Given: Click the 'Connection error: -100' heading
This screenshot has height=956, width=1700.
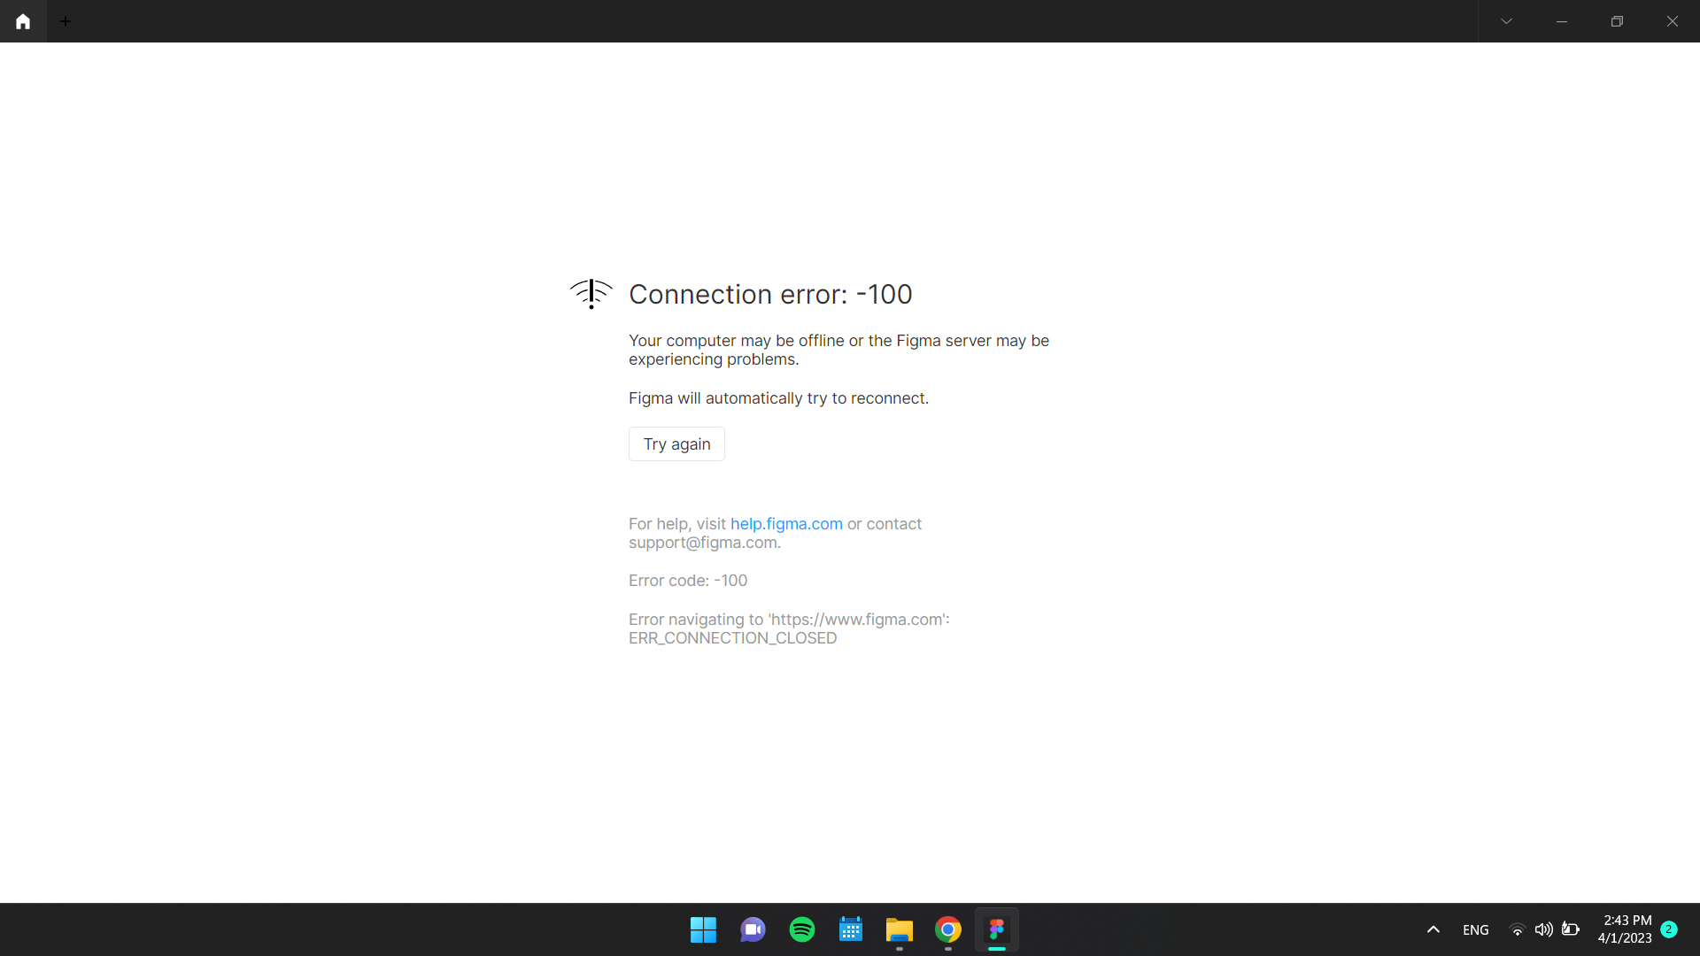Looking at the screenshot, I should [x=770, y=294].
